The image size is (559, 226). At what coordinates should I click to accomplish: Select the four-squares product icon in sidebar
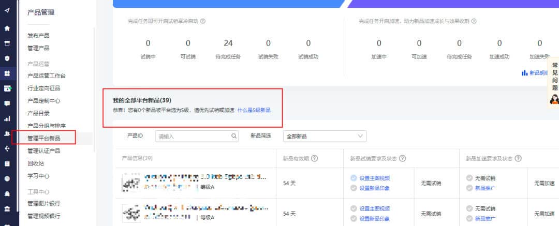click(x=7, y=73)
